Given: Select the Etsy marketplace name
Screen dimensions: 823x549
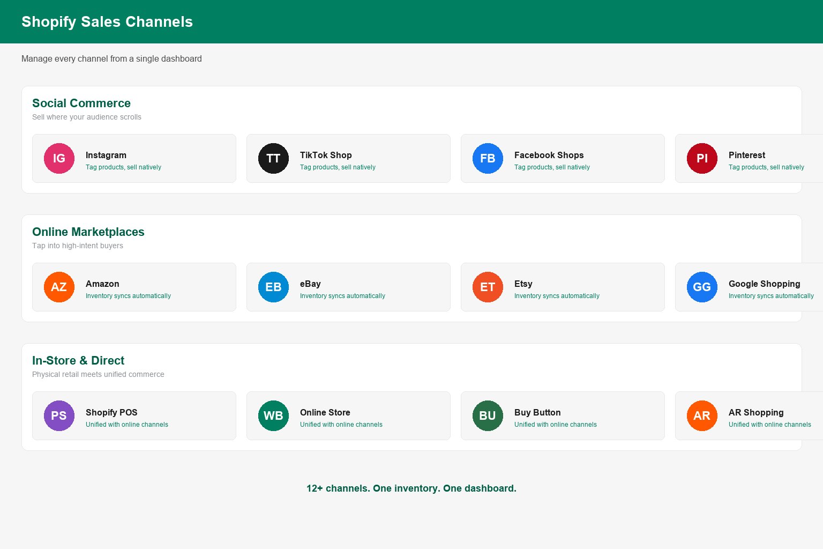Looking at the screenshot, I should 523,284.
